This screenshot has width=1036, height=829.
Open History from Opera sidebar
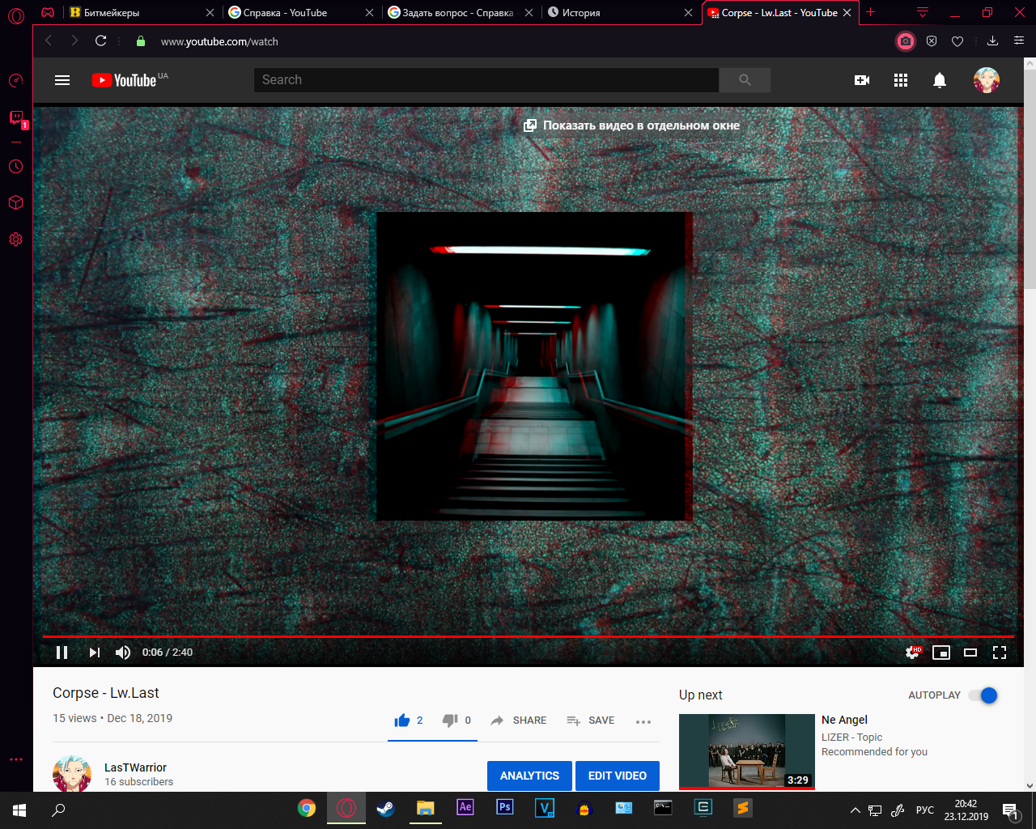coord(16,166)
